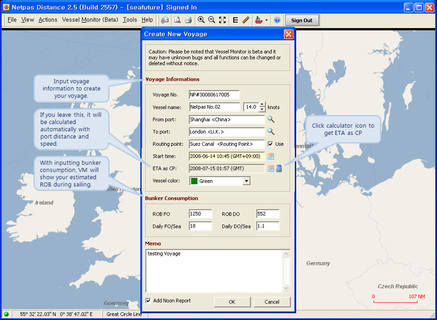Open the Help menu
Viewport: 437px width, 320px height.
click(147, 20)
